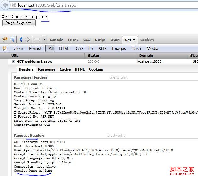Click the Firebug bug icon

coord(5,40)
